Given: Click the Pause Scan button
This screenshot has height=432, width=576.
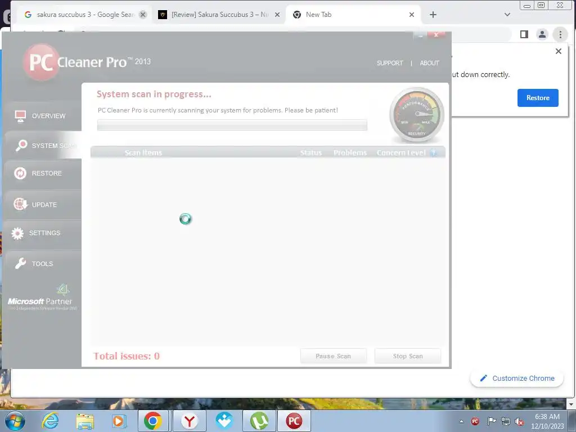Looking at the screenshot, I should [x=333, y=356].
